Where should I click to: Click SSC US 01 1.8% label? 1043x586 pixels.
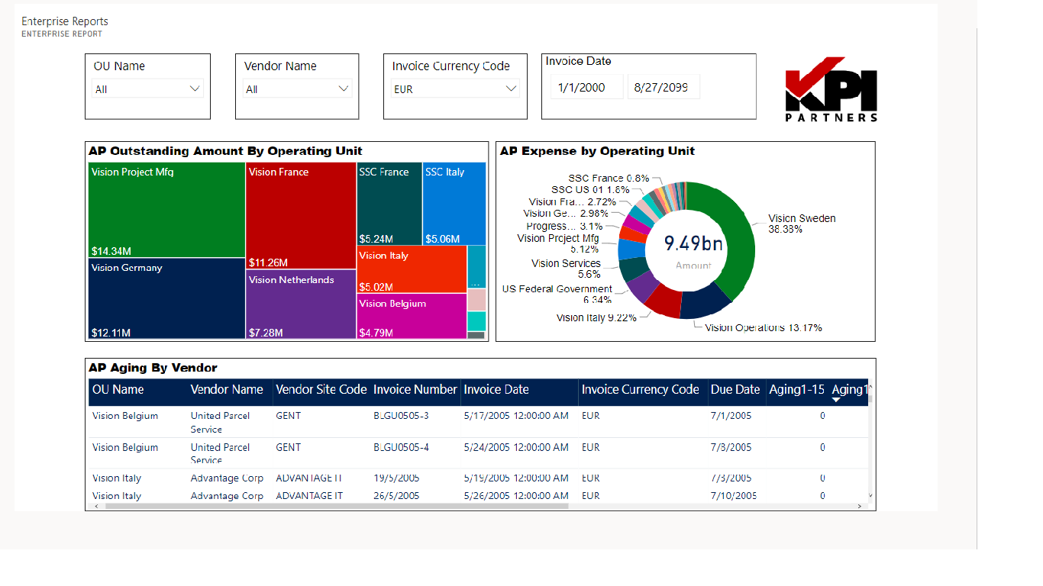pyautogui.click(x=590, y=190)
